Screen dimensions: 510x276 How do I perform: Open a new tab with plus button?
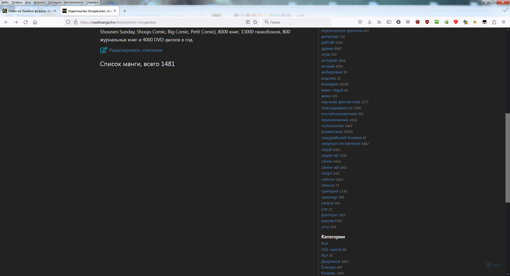[124, 11]
